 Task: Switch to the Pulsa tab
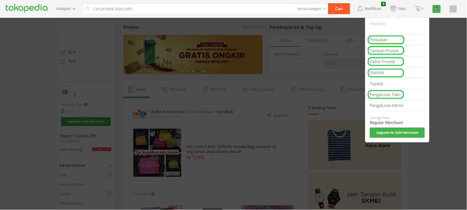(x=286, y=41)
